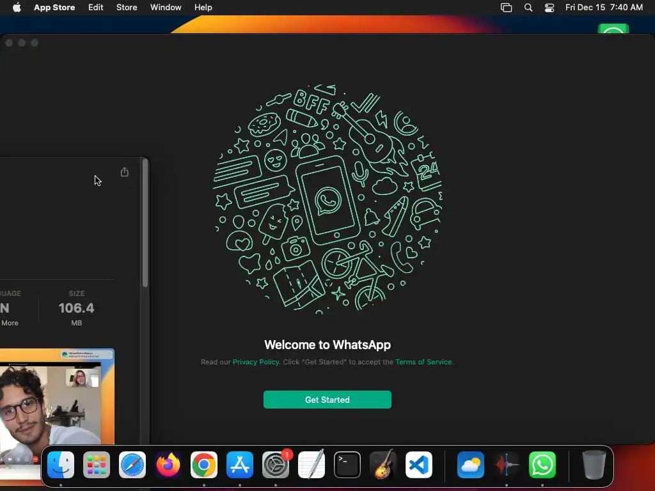
Task: Click the Stage Manager icon in menu bar
Action: (x=506, y=8)
